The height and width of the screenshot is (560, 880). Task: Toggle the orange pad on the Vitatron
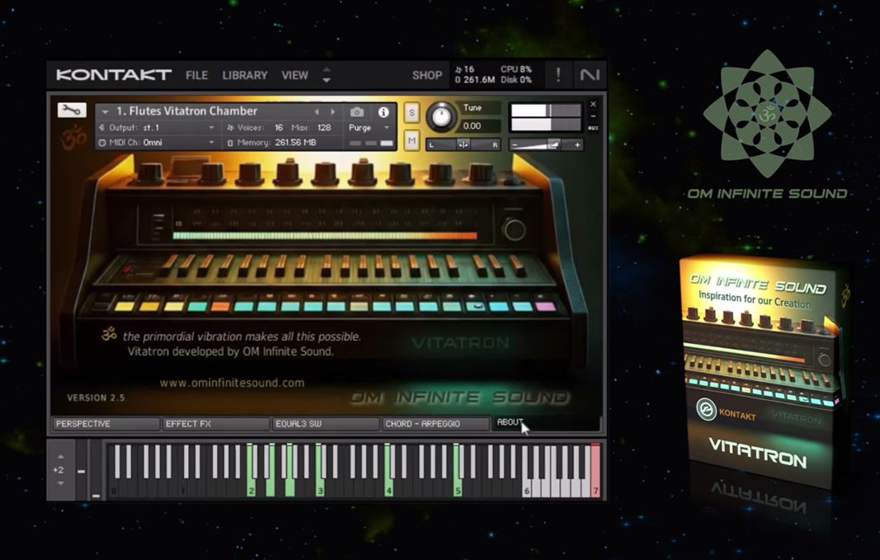(220, 306)
